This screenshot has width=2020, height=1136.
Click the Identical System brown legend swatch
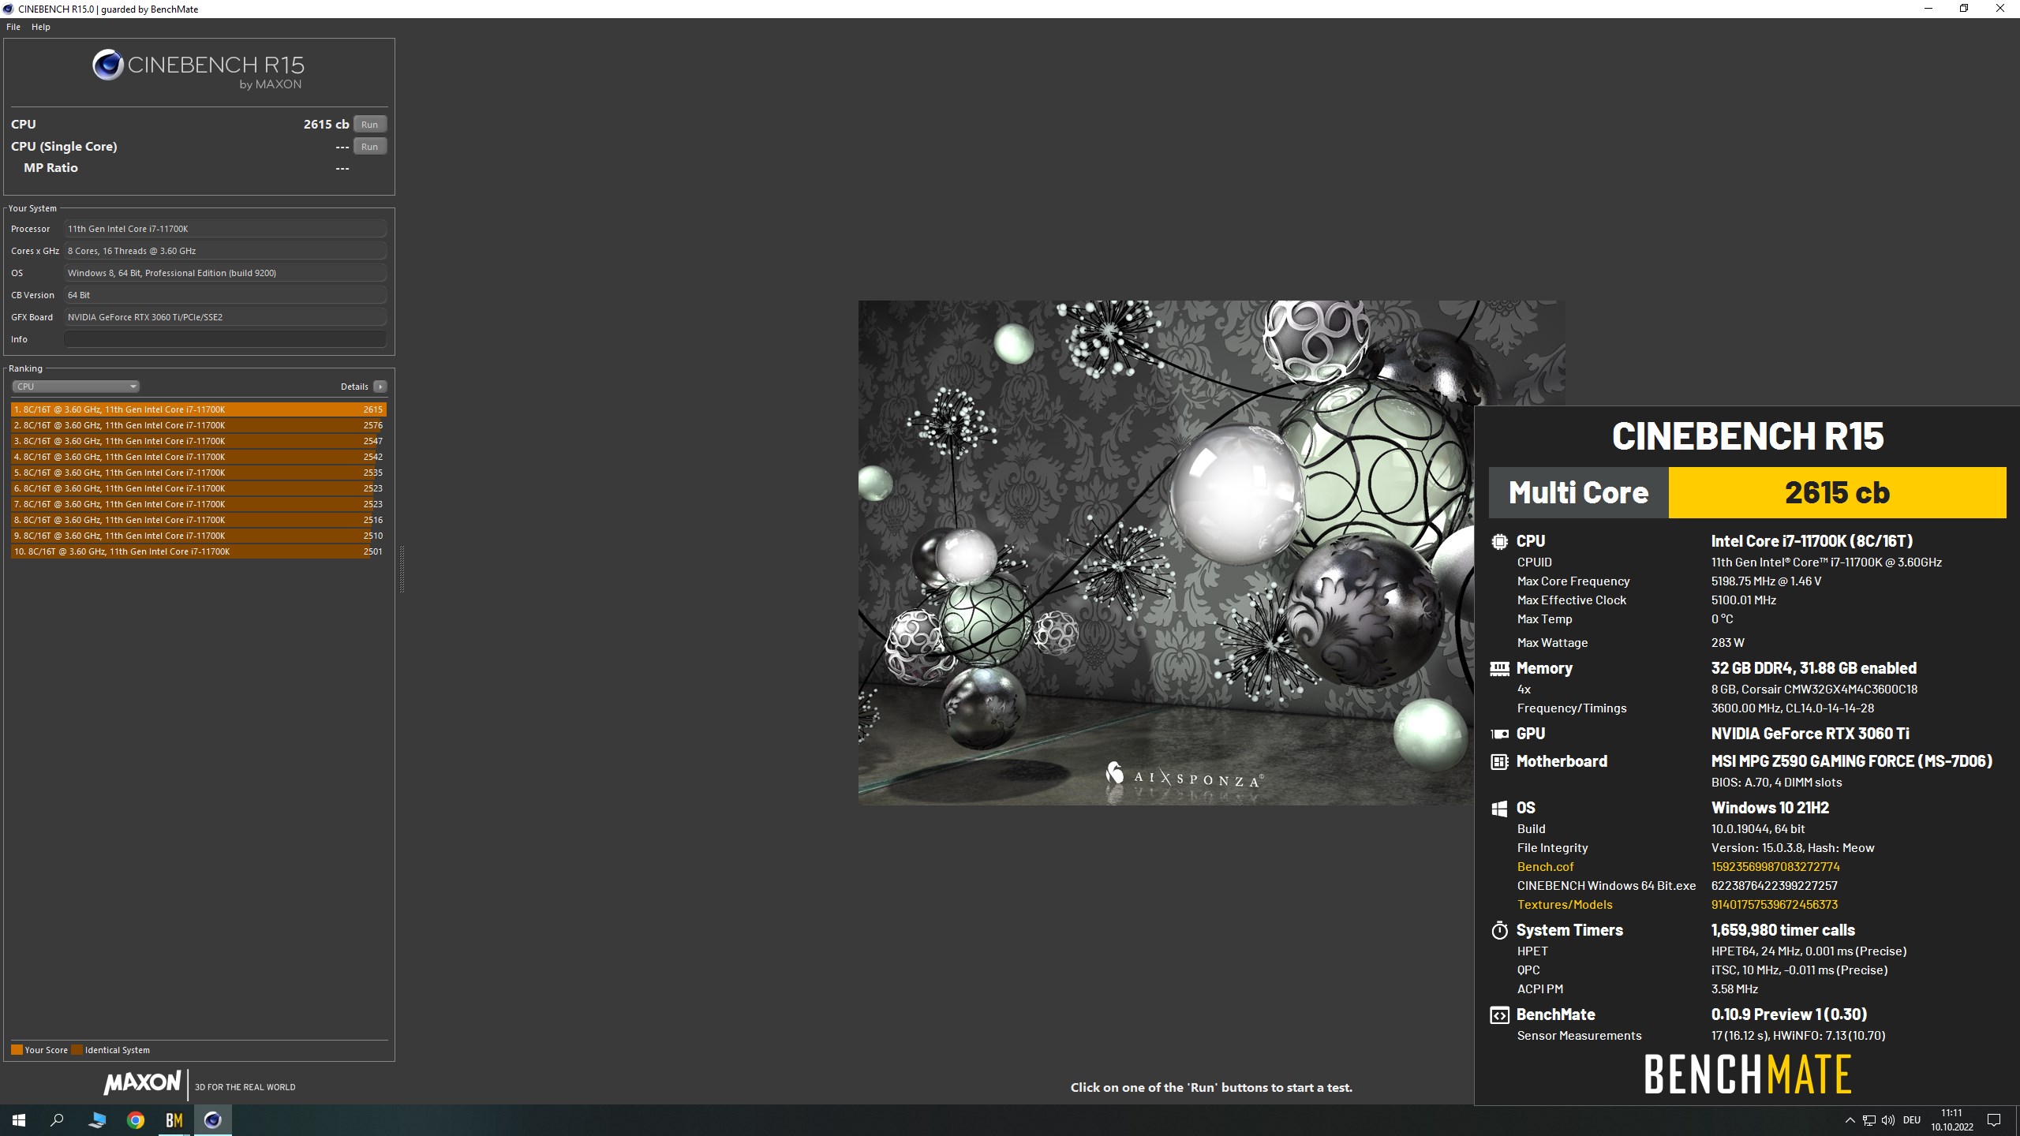click(x=77, y=1050)
